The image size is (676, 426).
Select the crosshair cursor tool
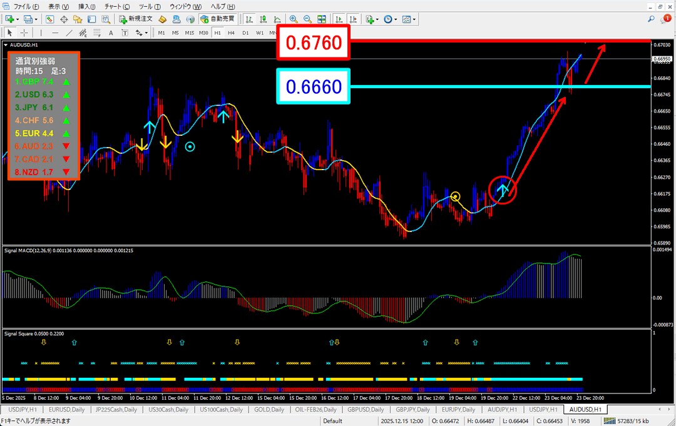coord(24,33)
